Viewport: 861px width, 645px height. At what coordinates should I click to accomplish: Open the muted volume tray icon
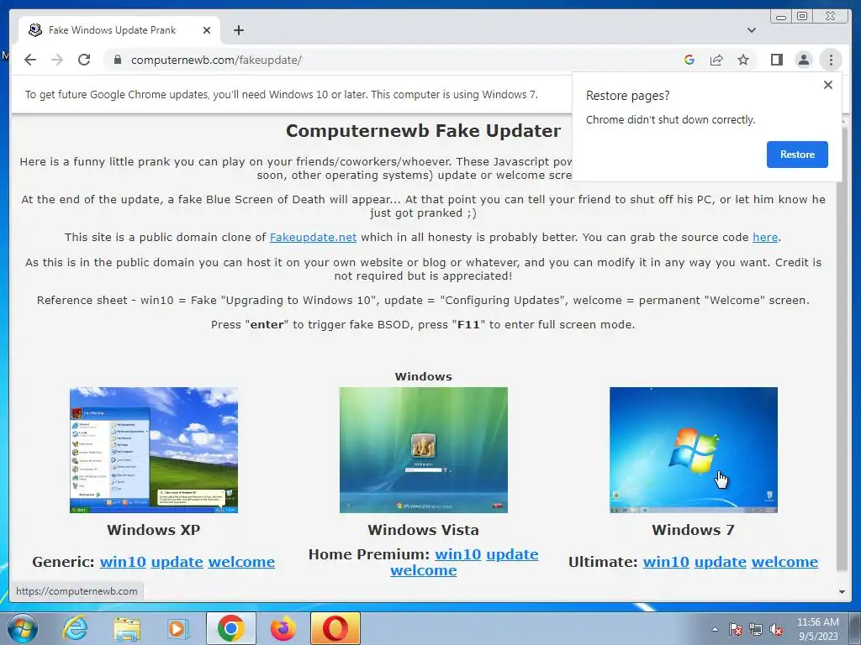tap(776, 629)
